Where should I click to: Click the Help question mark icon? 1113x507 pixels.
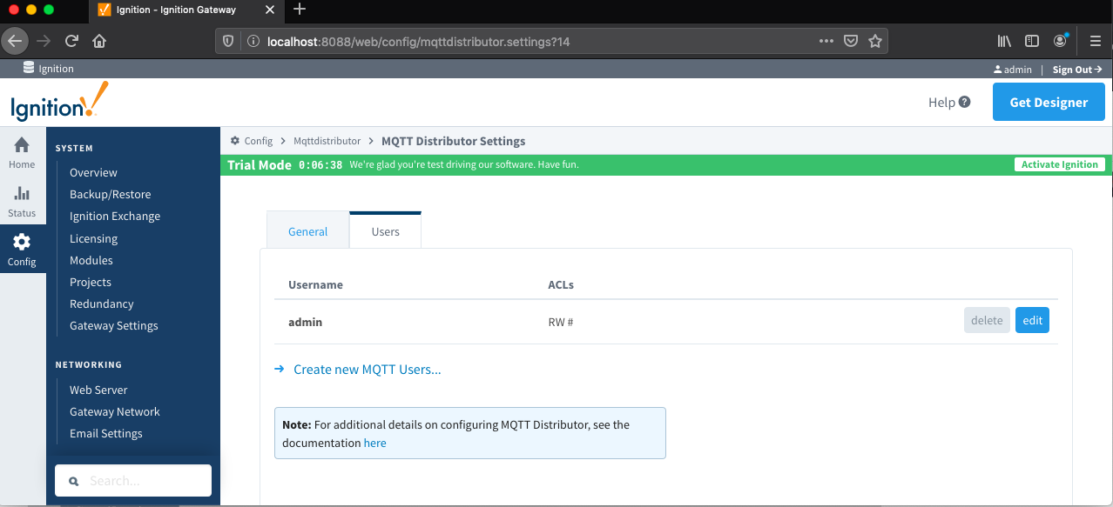point(964,102)
